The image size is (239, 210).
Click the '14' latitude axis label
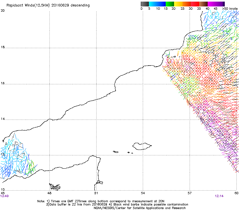pyautogui.click(x=3, y=119)
